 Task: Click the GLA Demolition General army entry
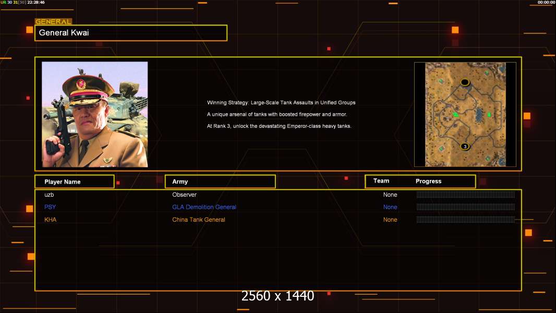[x=204, y=207]
